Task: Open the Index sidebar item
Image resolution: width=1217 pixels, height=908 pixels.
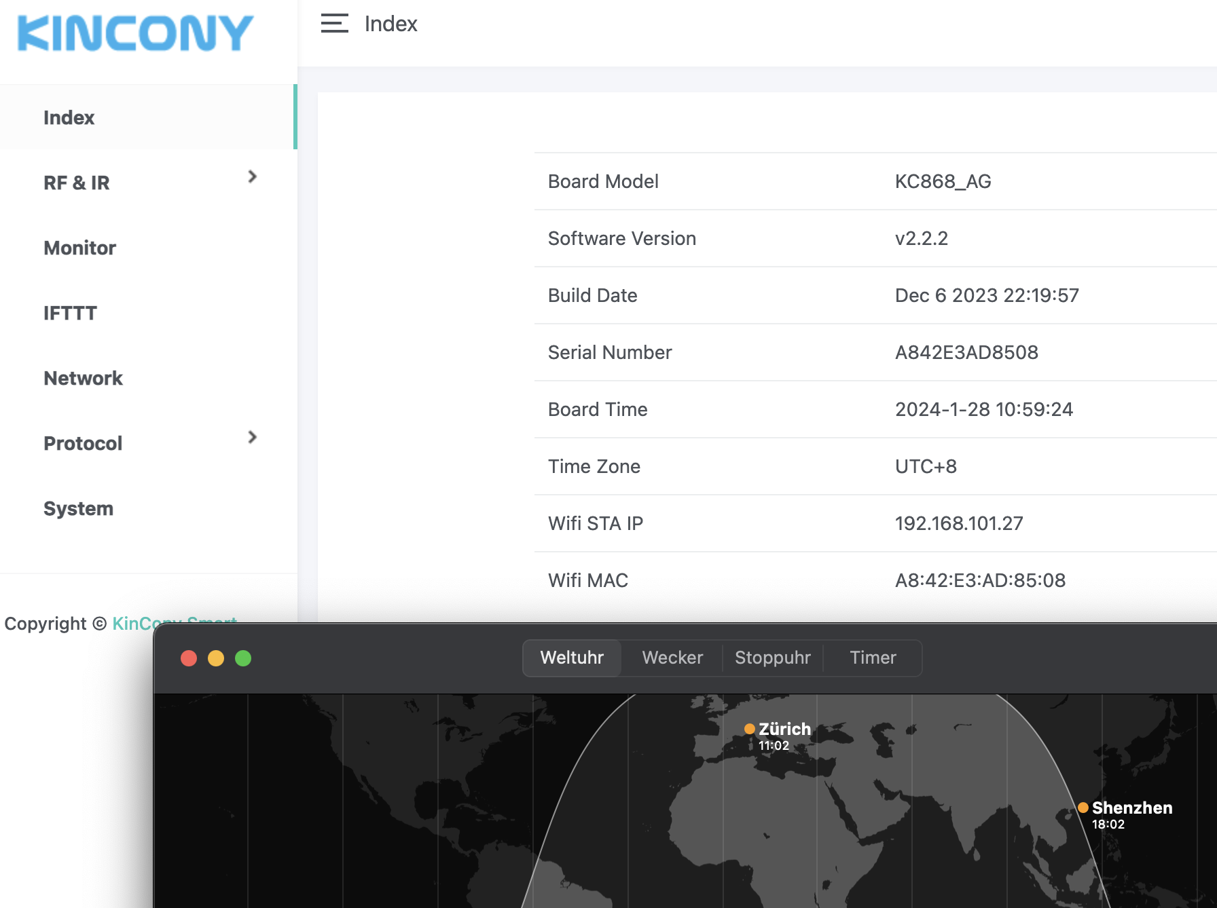Action: click(x=69, y=117)
